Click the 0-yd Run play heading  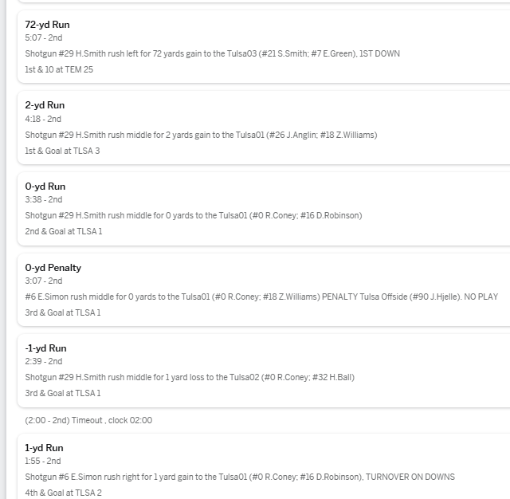pos(45,187)
